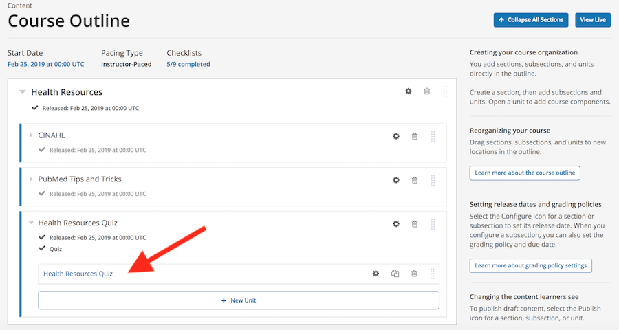Open gear settings for Health Resources Quiz unit
The height and width of the screenshot is (330, 619).
pos(376,273)
